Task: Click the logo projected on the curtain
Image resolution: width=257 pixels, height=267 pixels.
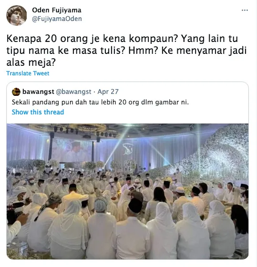Action: tap(127, 149)
